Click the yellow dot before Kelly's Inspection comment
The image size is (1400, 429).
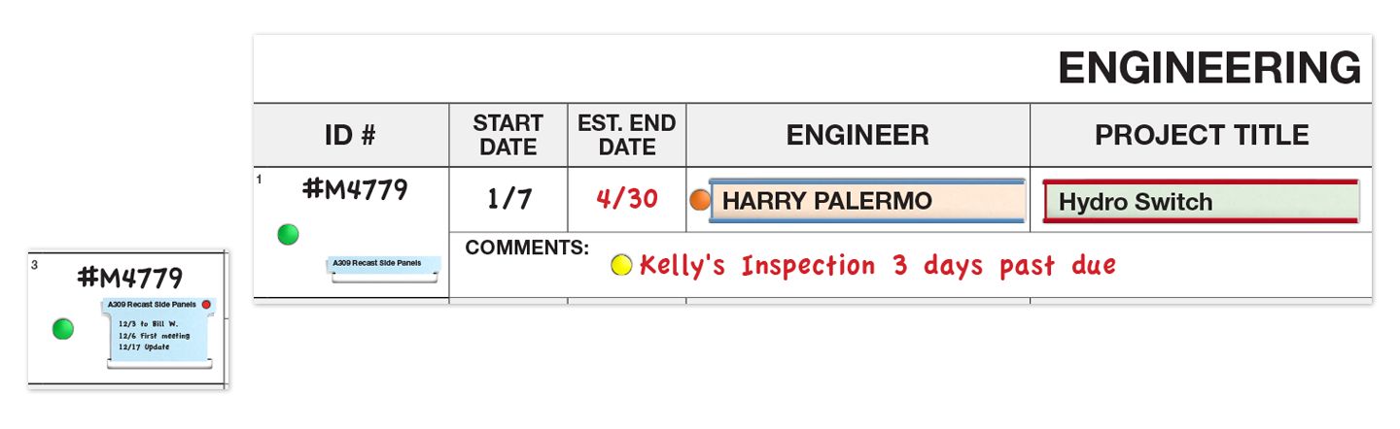point(621,265)
